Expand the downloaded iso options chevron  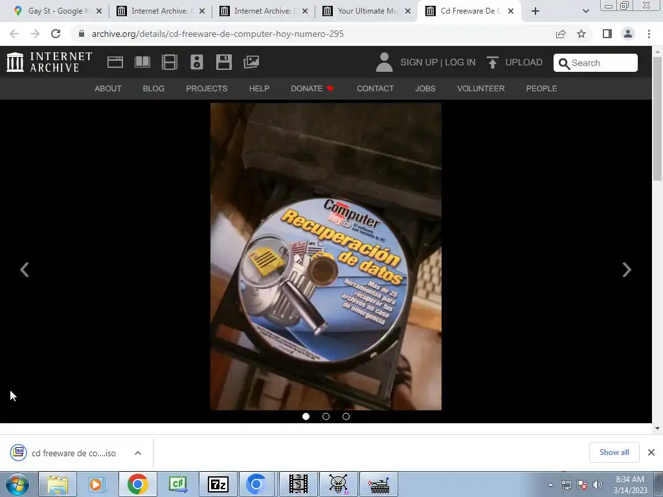pos(138,453)
